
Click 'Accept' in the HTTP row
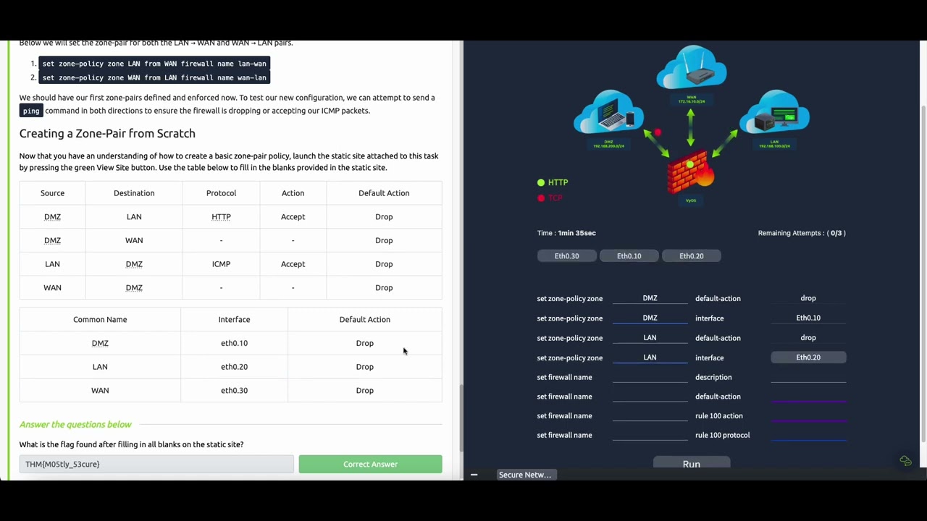click(x=293, y=217)
